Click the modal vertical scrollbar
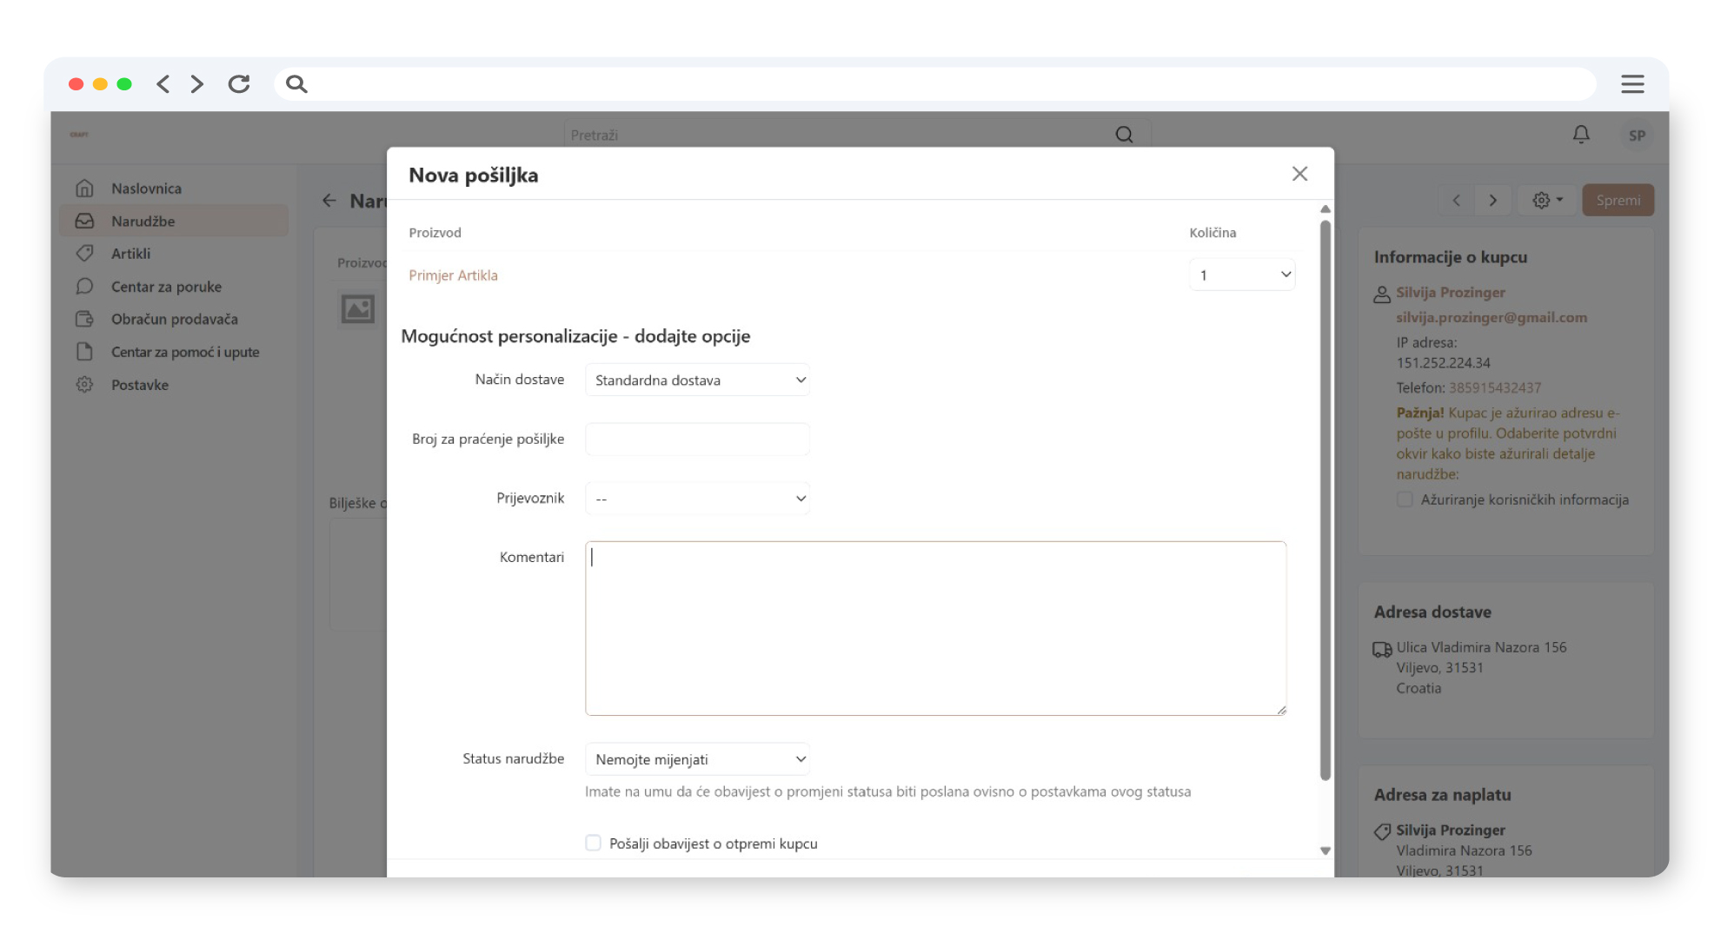The height and width of the screenshot is (933, 1721). tap(1325, 500)
